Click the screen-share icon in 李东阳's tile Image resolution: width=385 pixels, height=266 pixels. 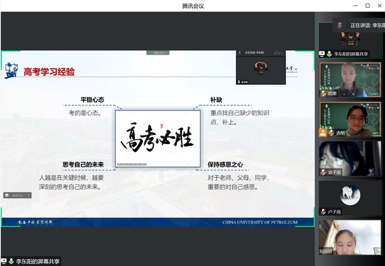click(x=321, y=54)
